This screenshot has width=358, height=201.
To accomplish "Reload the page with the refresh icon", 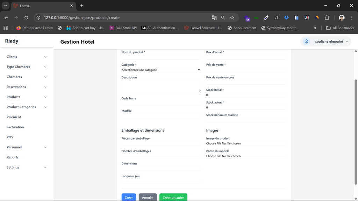I will (x=26, y=18).
